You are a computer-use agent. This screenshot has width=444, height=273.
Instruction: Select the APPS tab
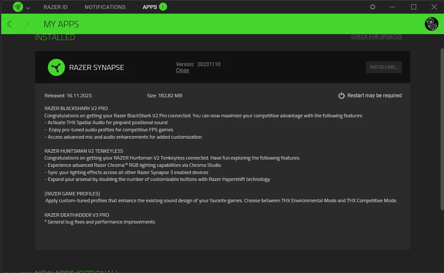(150, 7)
